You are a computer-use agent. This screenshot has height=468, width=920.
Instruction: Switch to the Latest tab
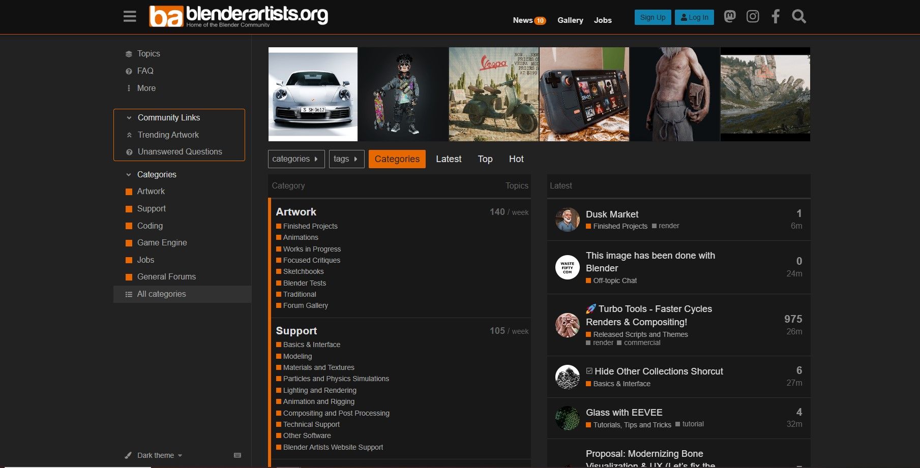pyautogui.click(x=449, y=159)
